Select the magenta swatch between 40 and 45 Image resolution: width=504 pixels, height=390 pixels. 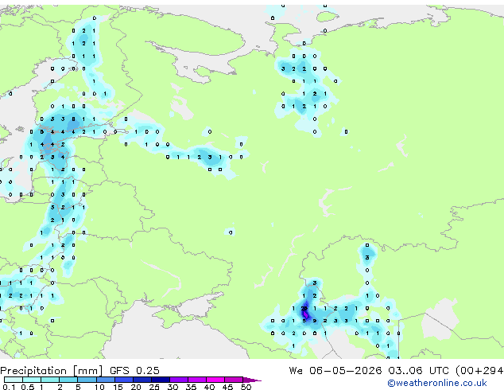tap(215, 380)
